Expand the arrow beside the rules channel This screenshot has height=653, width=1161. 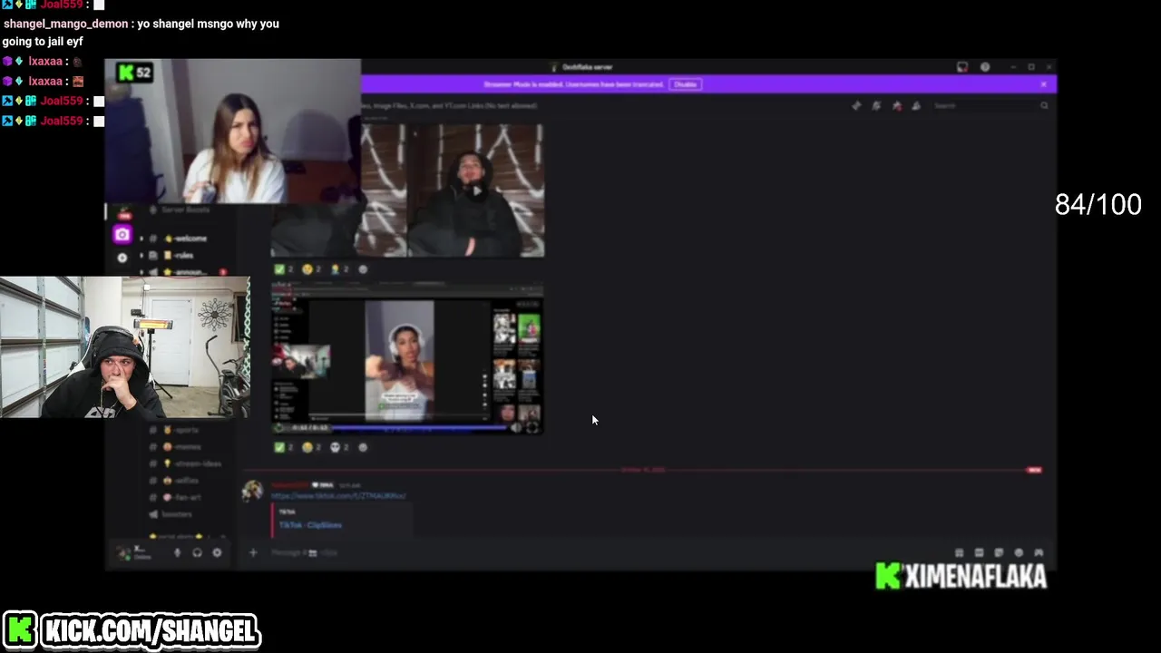tap(141, 255)
